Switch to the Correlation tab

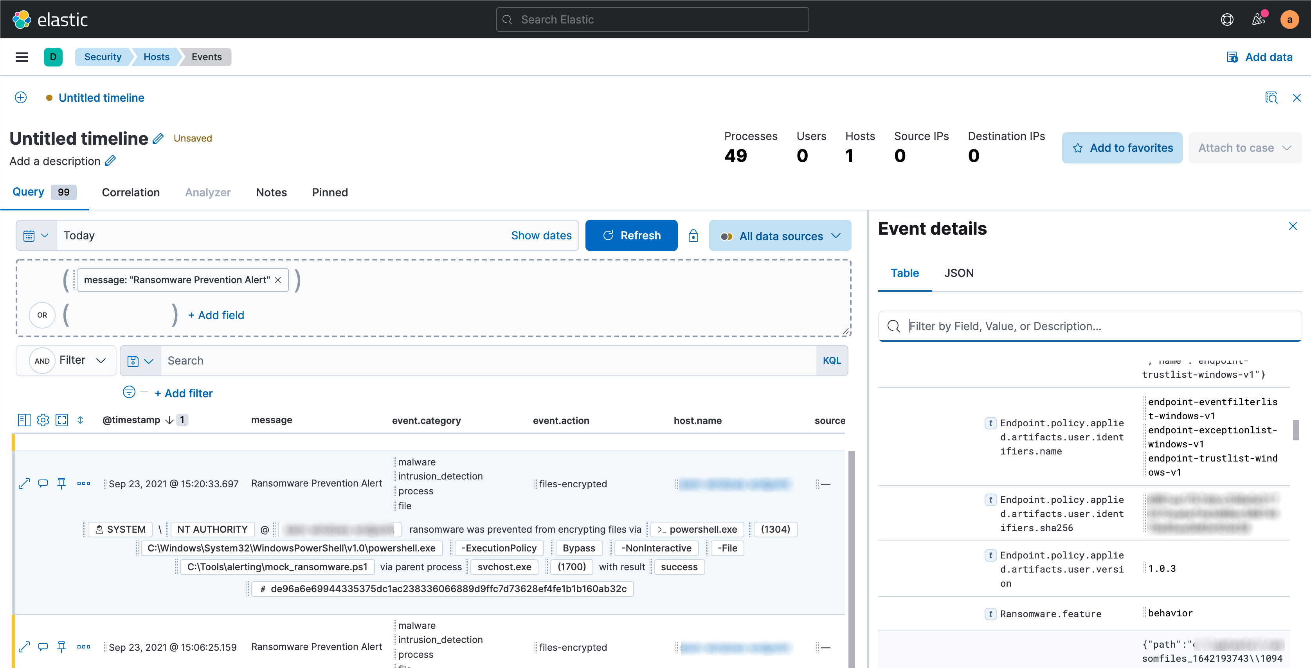click(130, 192)
